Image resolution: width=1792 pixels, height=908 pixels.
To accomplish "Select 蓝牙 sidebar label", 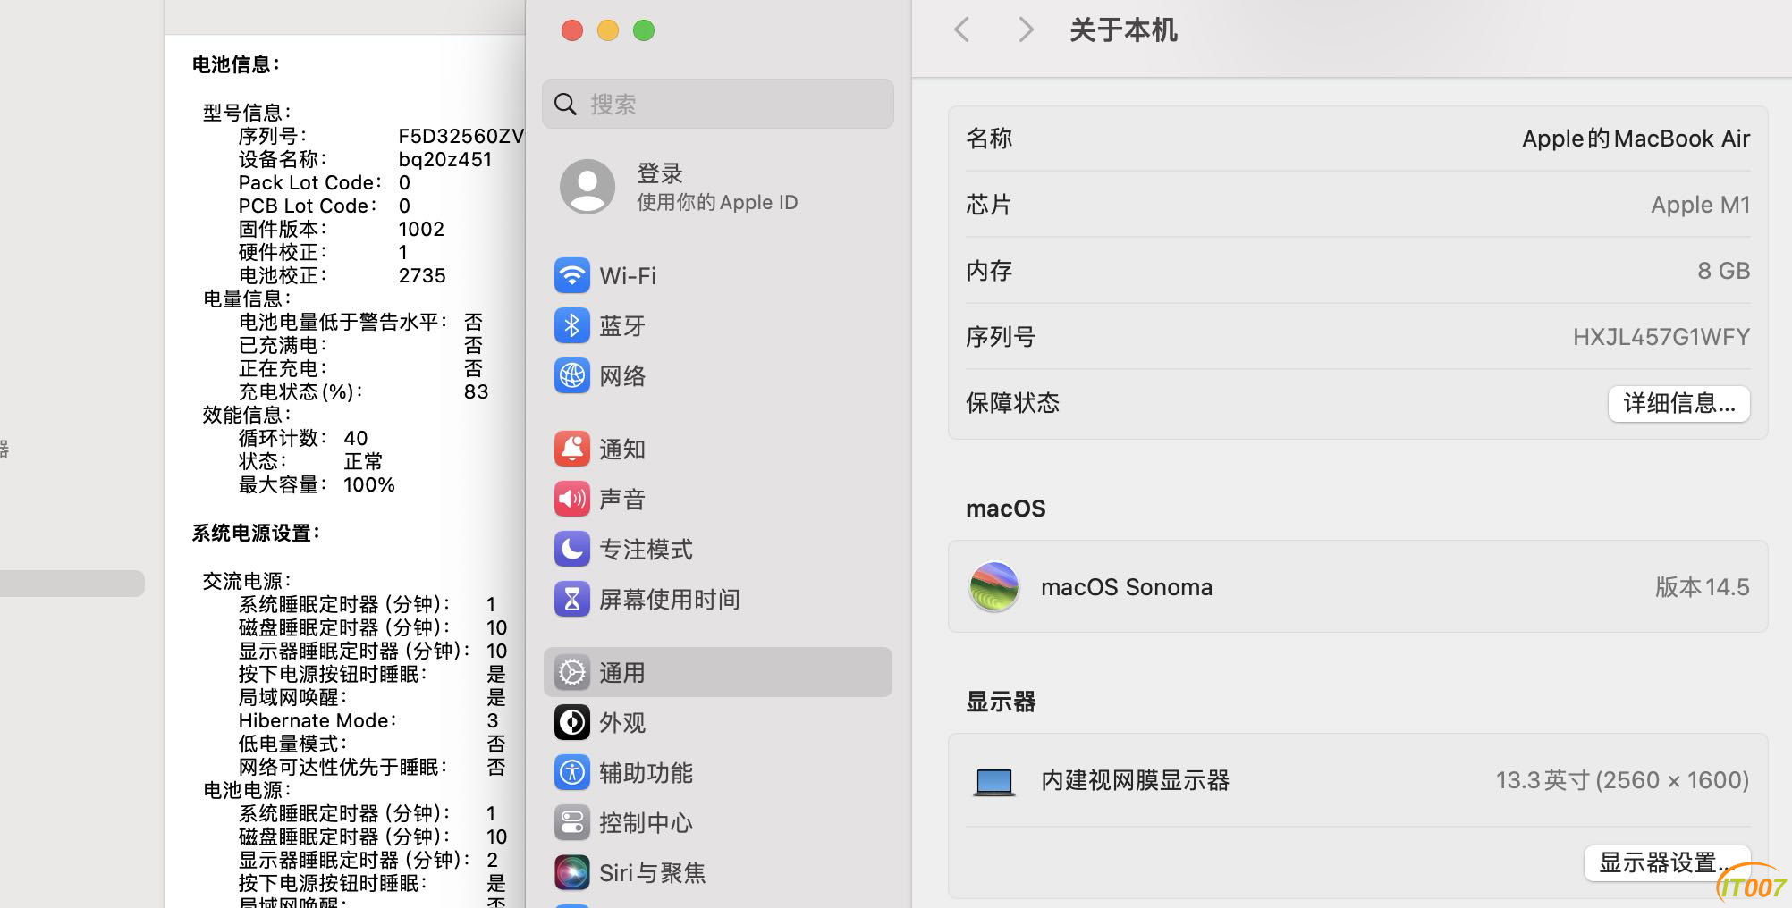I will (x=622, y=325).
